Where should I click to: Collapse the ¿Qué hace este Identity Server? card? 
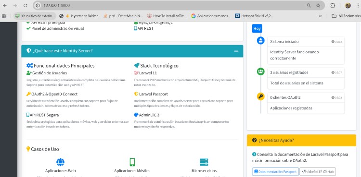[236, 51]
